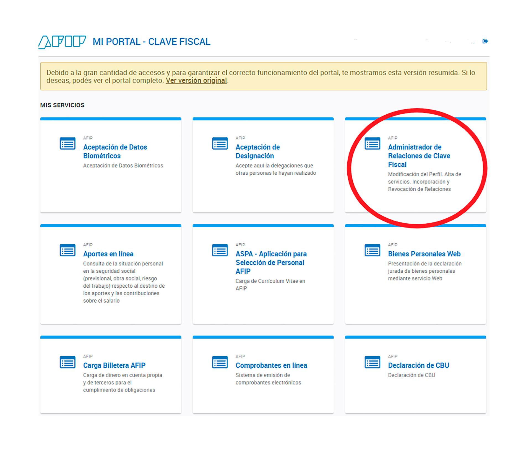Open Administrador de Relaciones de Clave Fiscal
Image resolution: width=531 pixels, height=454 pixels.
419,156
